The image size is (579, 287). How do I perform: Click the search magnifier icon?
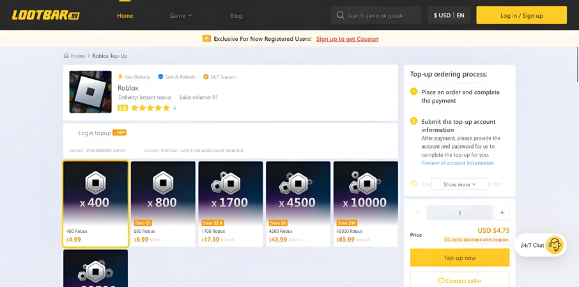pyautogui.click(x=340, y=15)
